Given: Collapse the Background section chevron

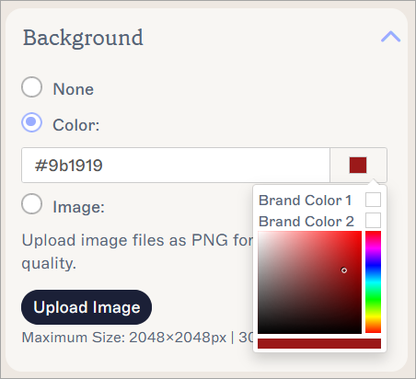Looking at the screenshot, I should (x=390, y=37).
